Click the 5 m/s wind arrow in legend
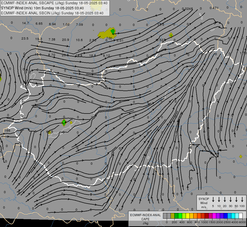This screenshot has height=227, width=247. 213,200
